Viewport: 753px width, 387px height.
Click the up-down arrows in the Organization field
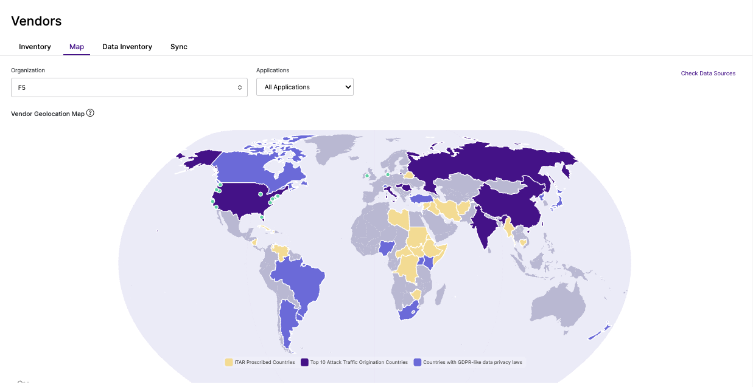pyautogui.click(x=240, y=87)
